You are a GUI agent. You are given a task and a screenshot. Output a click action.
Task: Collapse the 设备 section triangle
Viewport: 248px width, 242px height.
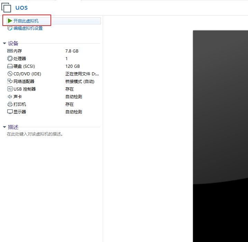tap(4, 43)
